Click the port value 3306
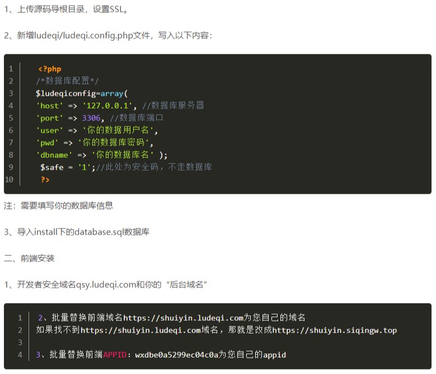The image size is (436, 374). pos(91,118)
